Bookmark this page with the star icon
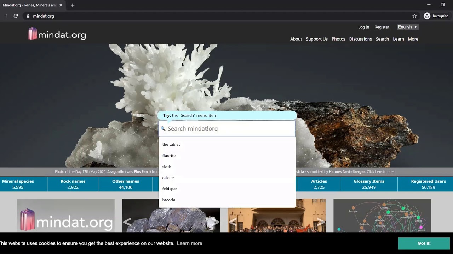Image resolution: width=453 pixels, height=254 pixels. tap(414, 16)
